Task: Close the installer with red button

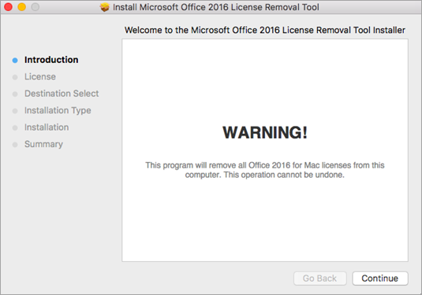Action: [9, 7]
